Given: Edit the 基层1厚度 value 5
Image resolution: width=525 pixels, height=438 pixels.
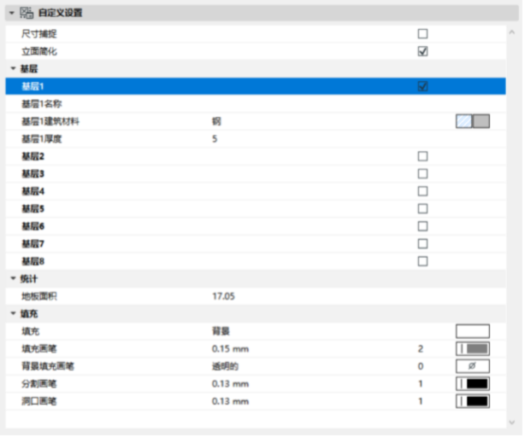Looking at the screenshot, I should (x=215, y=139).
